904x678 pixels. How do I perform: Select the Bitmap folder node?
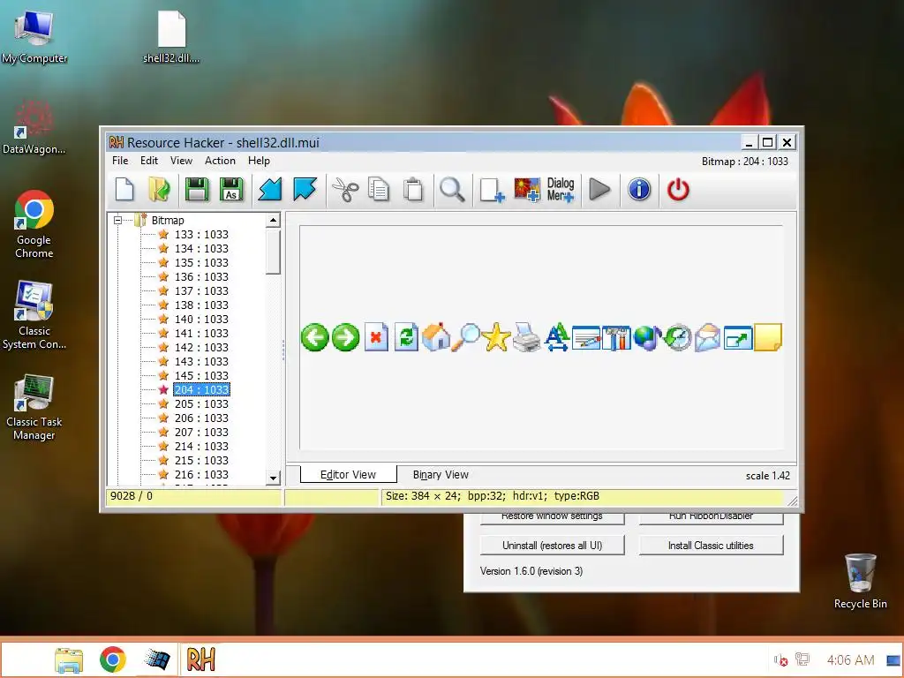coord(168,220)
